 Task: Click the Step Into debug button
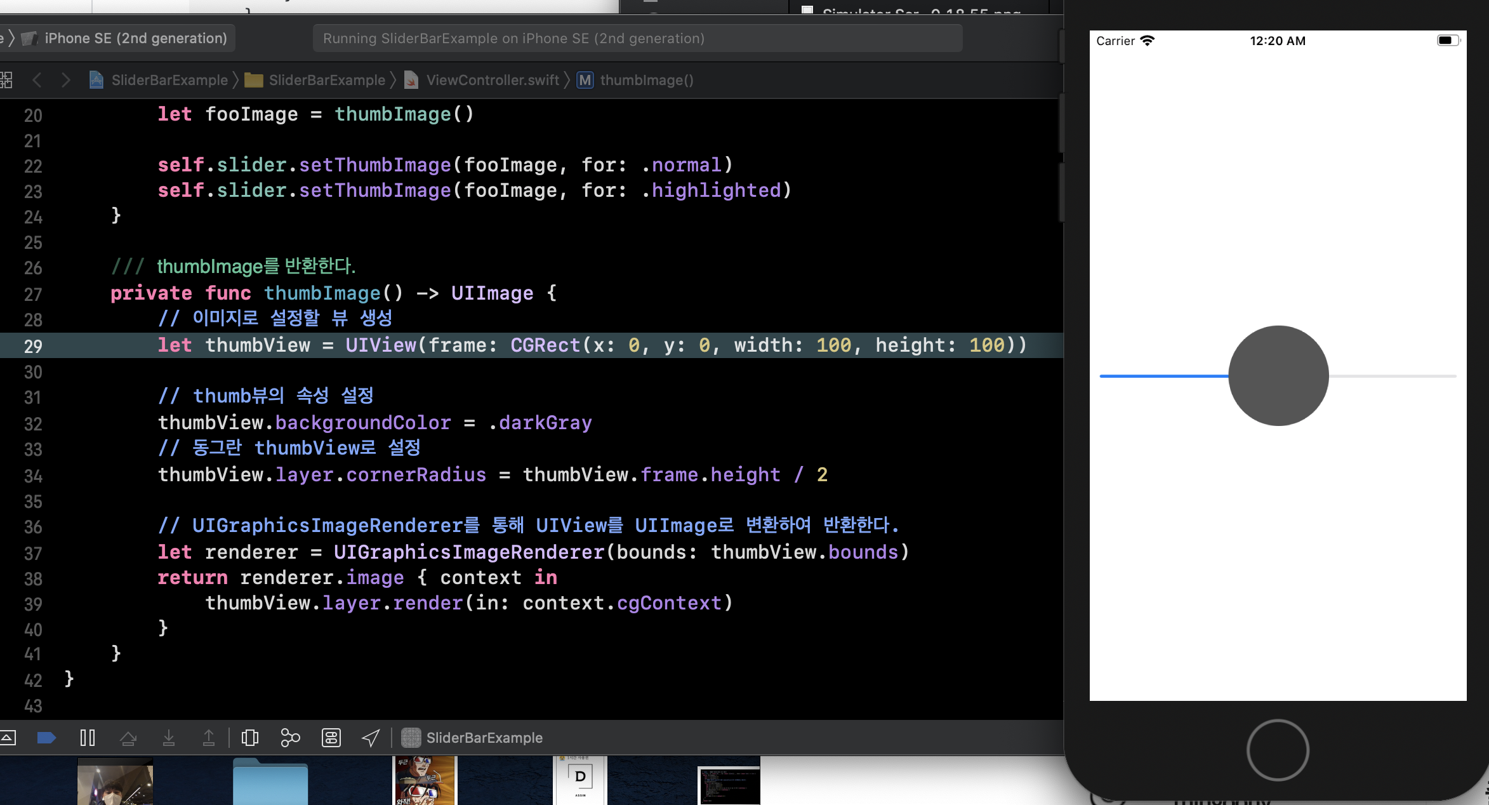pos(168,738)
